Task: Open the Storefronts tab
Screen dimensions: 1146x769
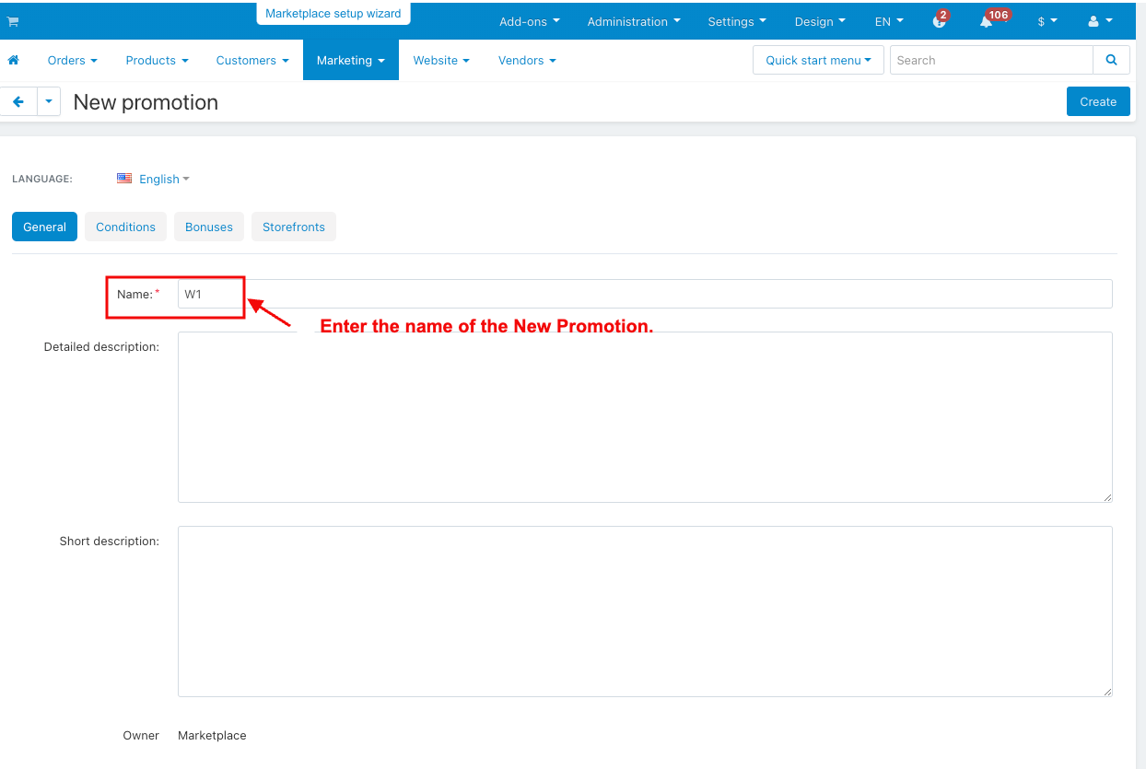Action: click(294, 227)
